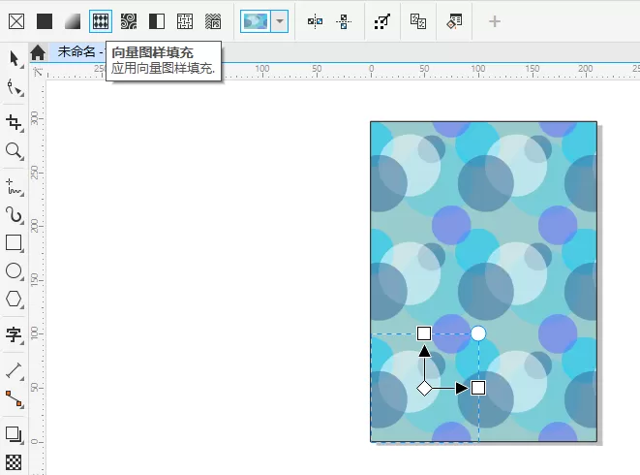Viewport: 640px width, 475px height.
Task: Select the Zoom magnifier tool
Action: (x=15, y=151)
